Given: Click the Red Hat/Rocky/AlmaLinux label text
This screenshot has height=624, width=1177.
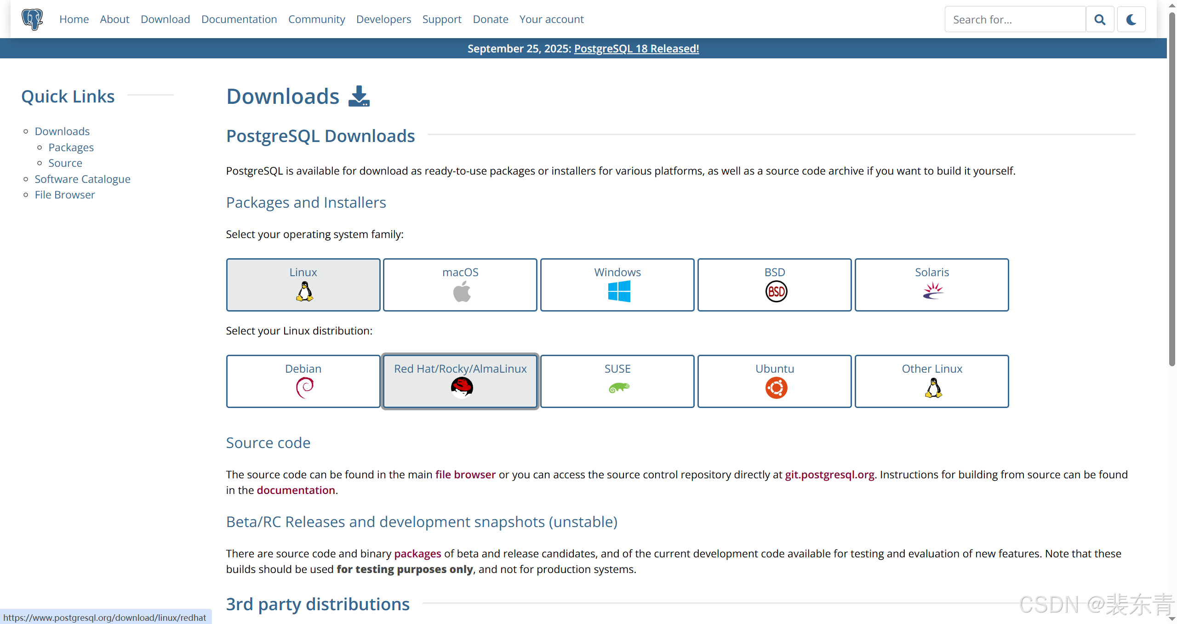Looking at the screenshot, I should coord(460,369).
